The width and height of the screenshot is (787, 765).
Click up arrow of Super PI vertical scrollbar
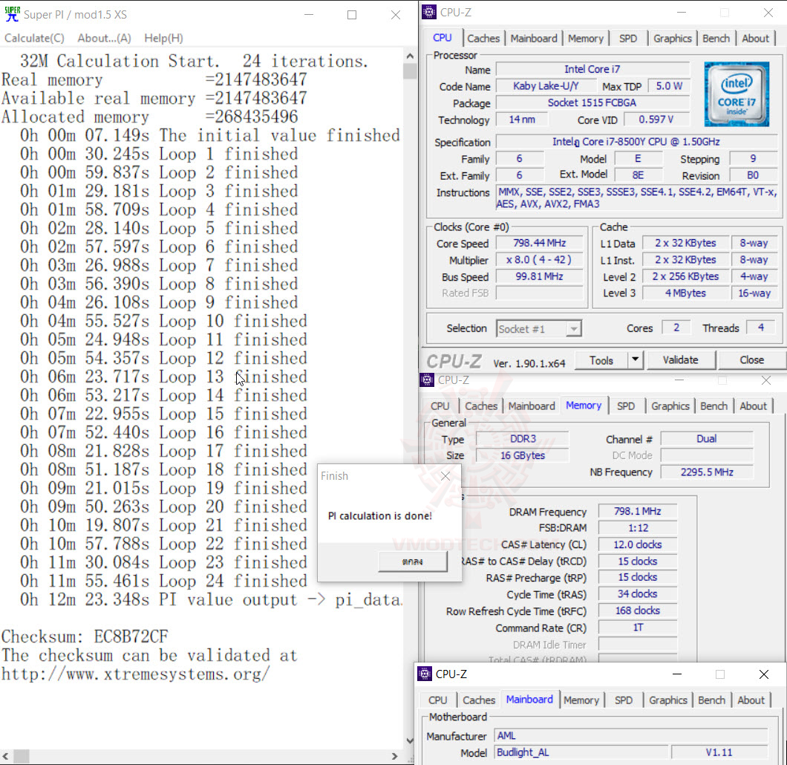pos(410,56)
